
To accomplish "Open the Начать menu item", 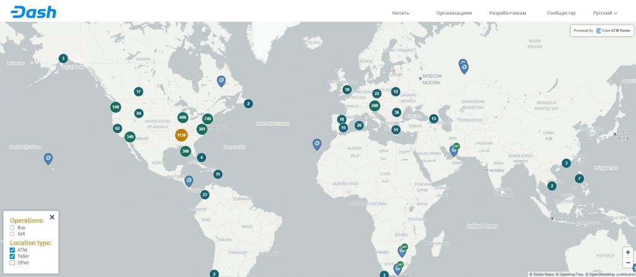I will coord(401,13).
